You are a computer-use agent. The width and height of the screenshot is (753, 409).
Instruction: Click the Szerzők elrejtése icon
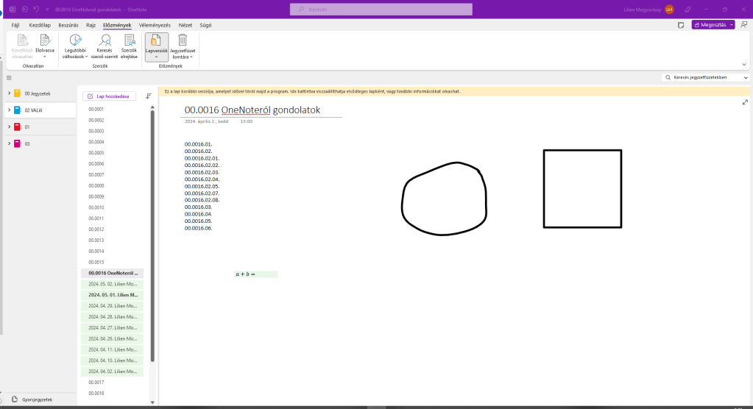(x=129, y=41)
